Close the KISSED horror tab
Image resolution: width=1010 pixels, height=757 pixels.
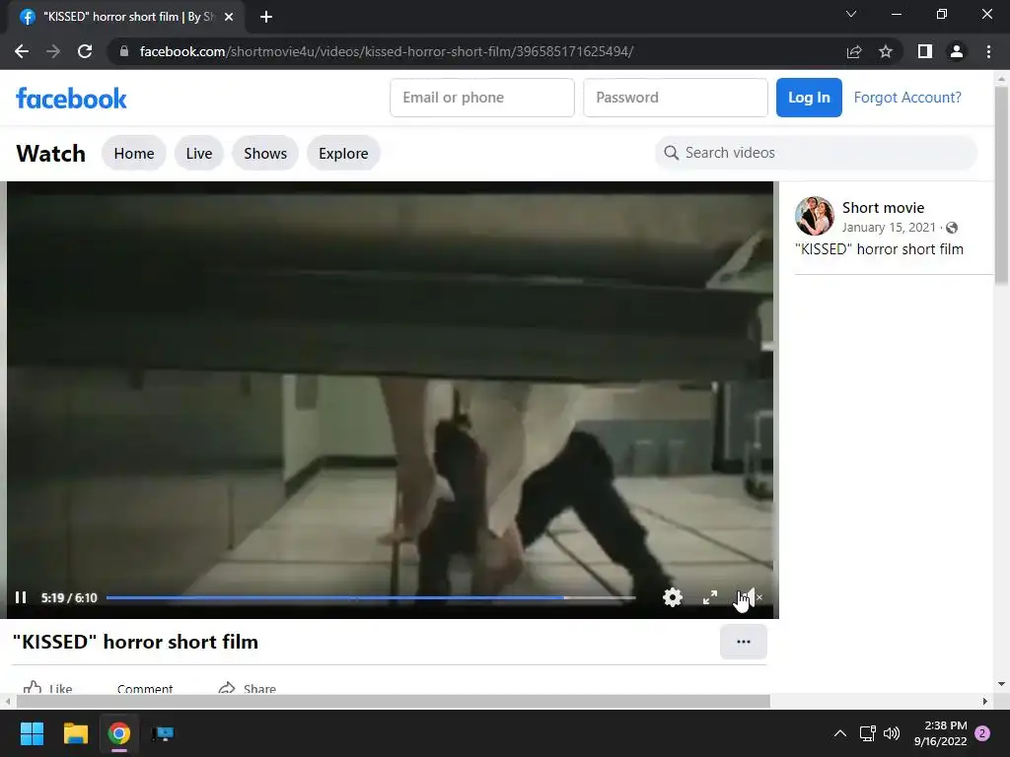229,17
